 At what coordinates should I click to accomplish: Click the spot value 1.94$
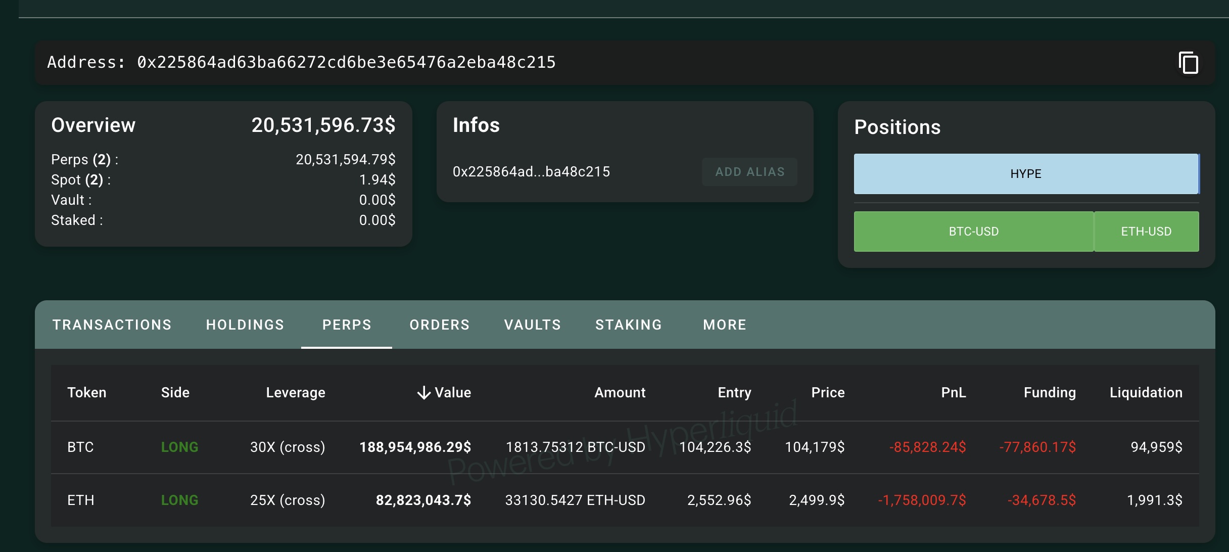377,180
